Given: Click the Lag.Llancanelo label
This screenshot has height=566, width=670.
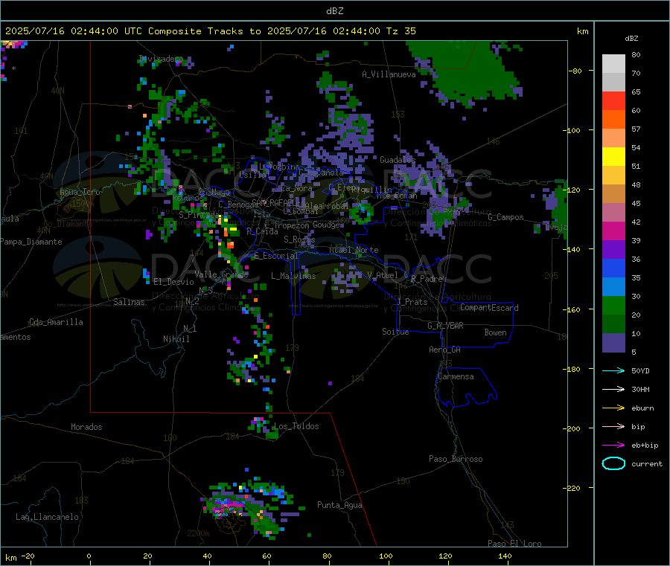Looking at the screenshot, I should (47, 517).
